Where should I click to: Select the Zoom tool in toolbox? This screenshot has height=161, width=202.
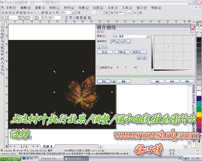pos(2,30)
